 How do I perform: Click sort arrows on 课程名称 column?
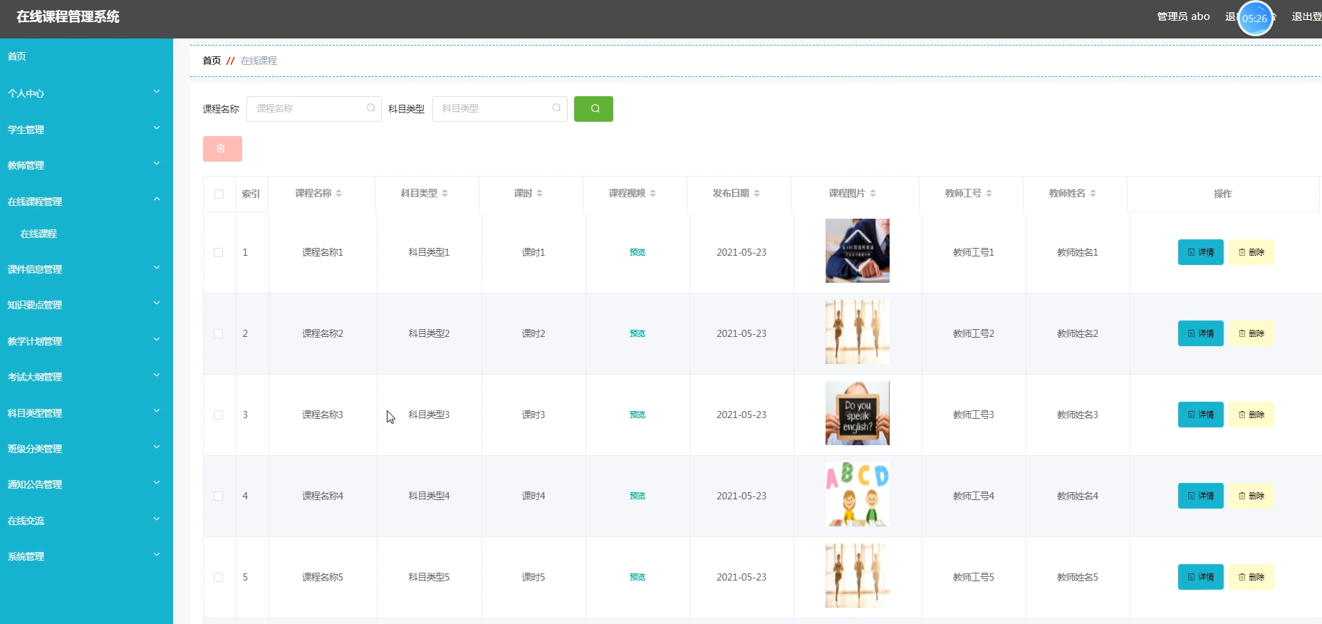point(339,193)
